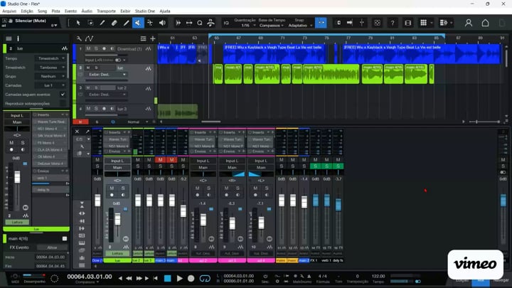Screen dimensions: 512x288
Task: Open the Transporte menu
Action: (x=106, y=11)
